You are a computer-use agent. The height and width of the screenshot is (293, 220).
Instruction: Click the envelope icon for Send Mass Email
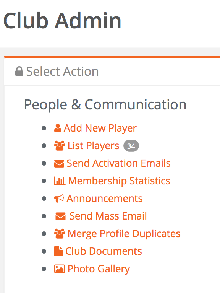point(60,216)
